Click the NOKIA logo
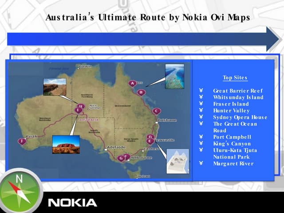 coord(72,202)
